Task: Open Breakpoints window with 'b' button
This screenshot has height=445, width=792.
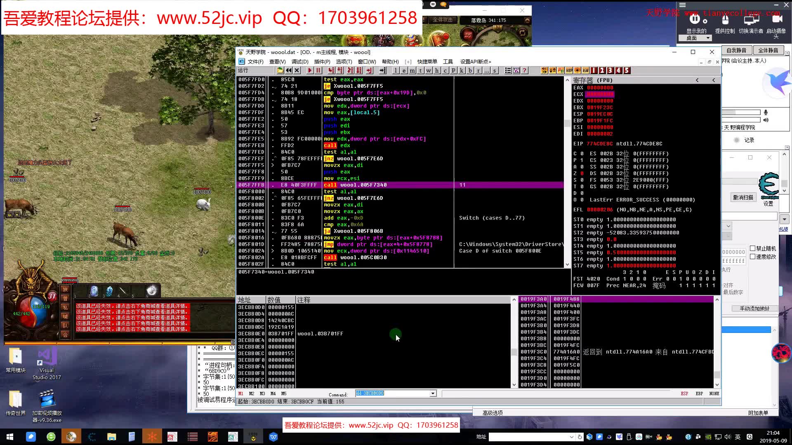Action: (x=470, y=70)
